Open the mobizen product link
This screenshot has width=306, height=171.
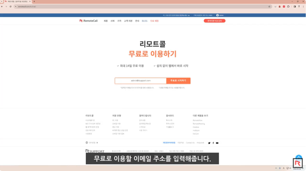196,130
